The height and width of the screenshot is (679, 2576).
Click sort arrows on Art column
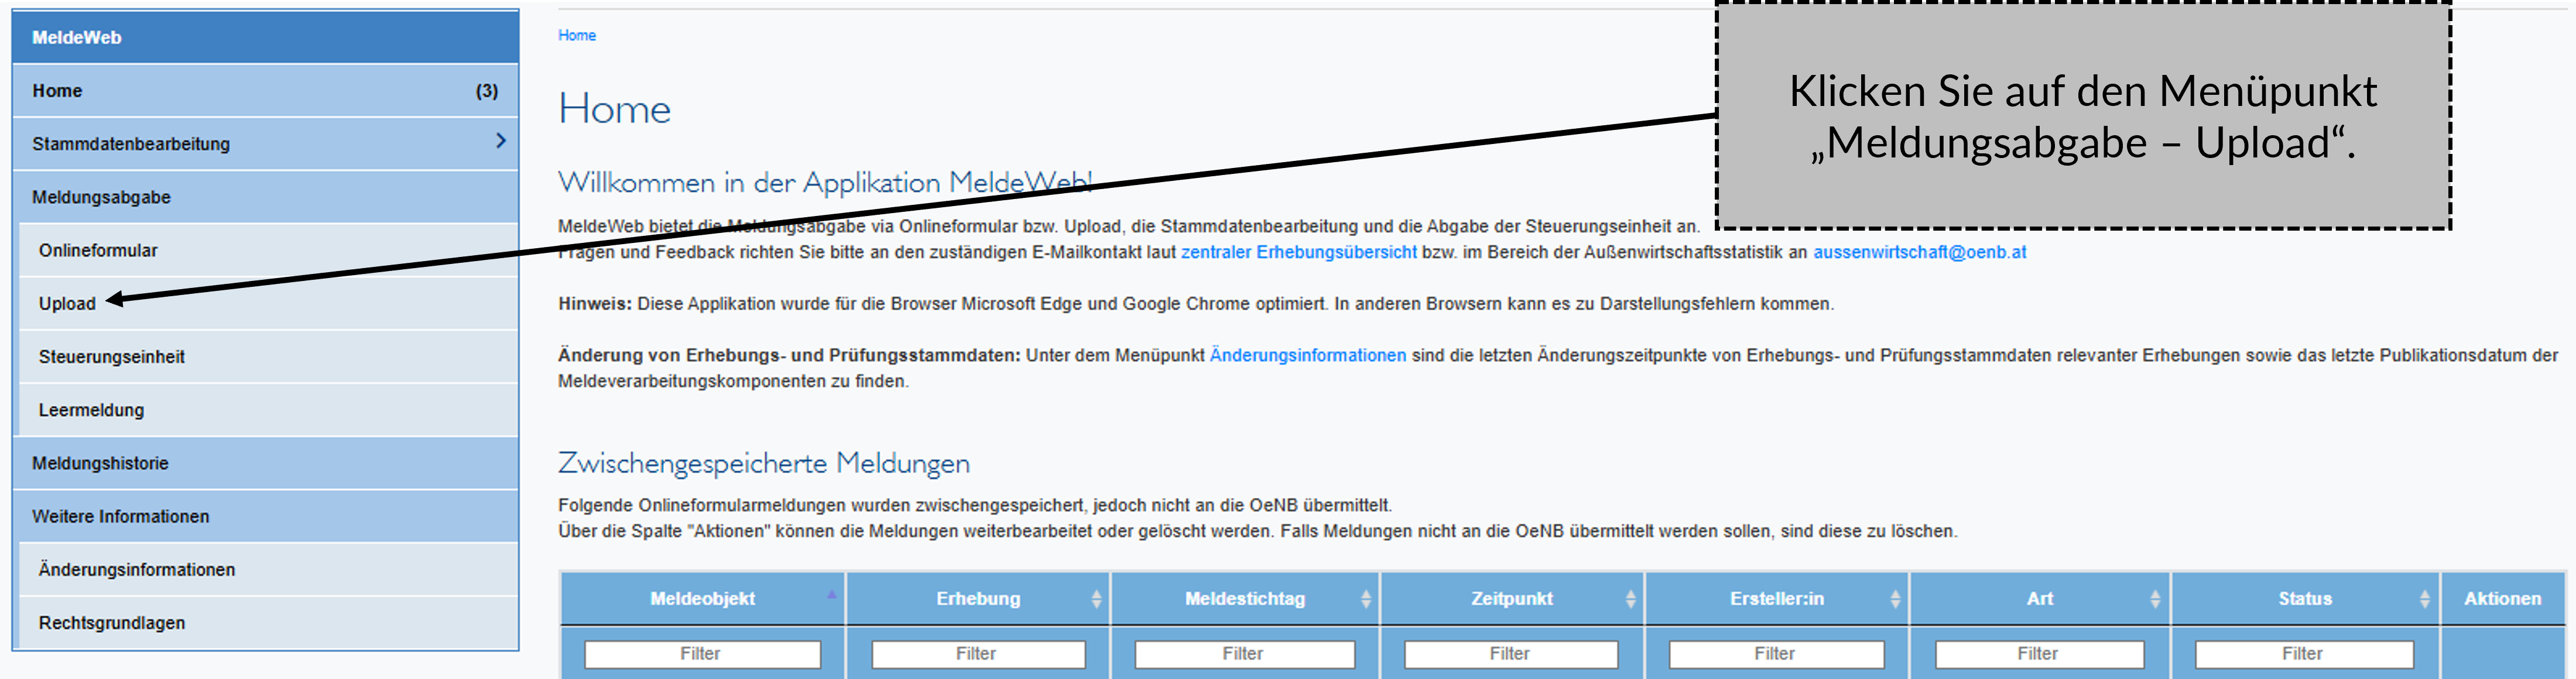click(2155, 598)
